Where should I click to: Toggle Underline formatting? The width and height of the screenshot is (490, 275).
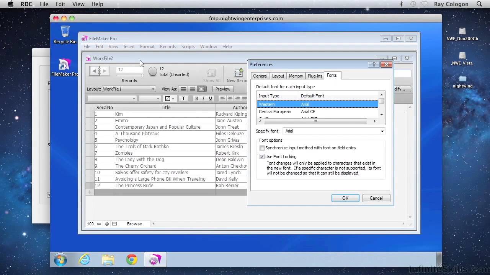(210, 99)
